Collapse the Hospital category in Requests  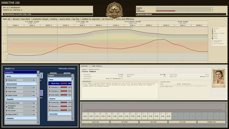click(x=21, y=99)
